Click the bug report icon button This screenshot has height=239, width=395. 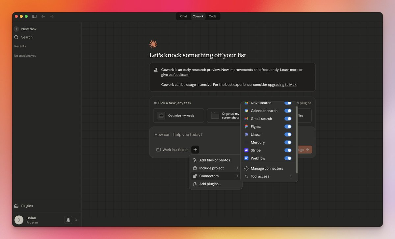click(68, 220)
